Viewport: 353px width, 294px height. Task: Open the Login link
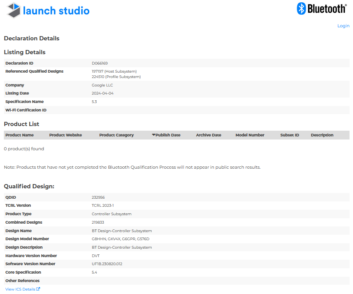point(343,26)
